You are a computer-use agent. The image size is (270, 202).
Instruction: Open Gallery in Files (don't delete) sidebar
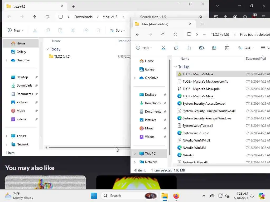click(150, 69)
